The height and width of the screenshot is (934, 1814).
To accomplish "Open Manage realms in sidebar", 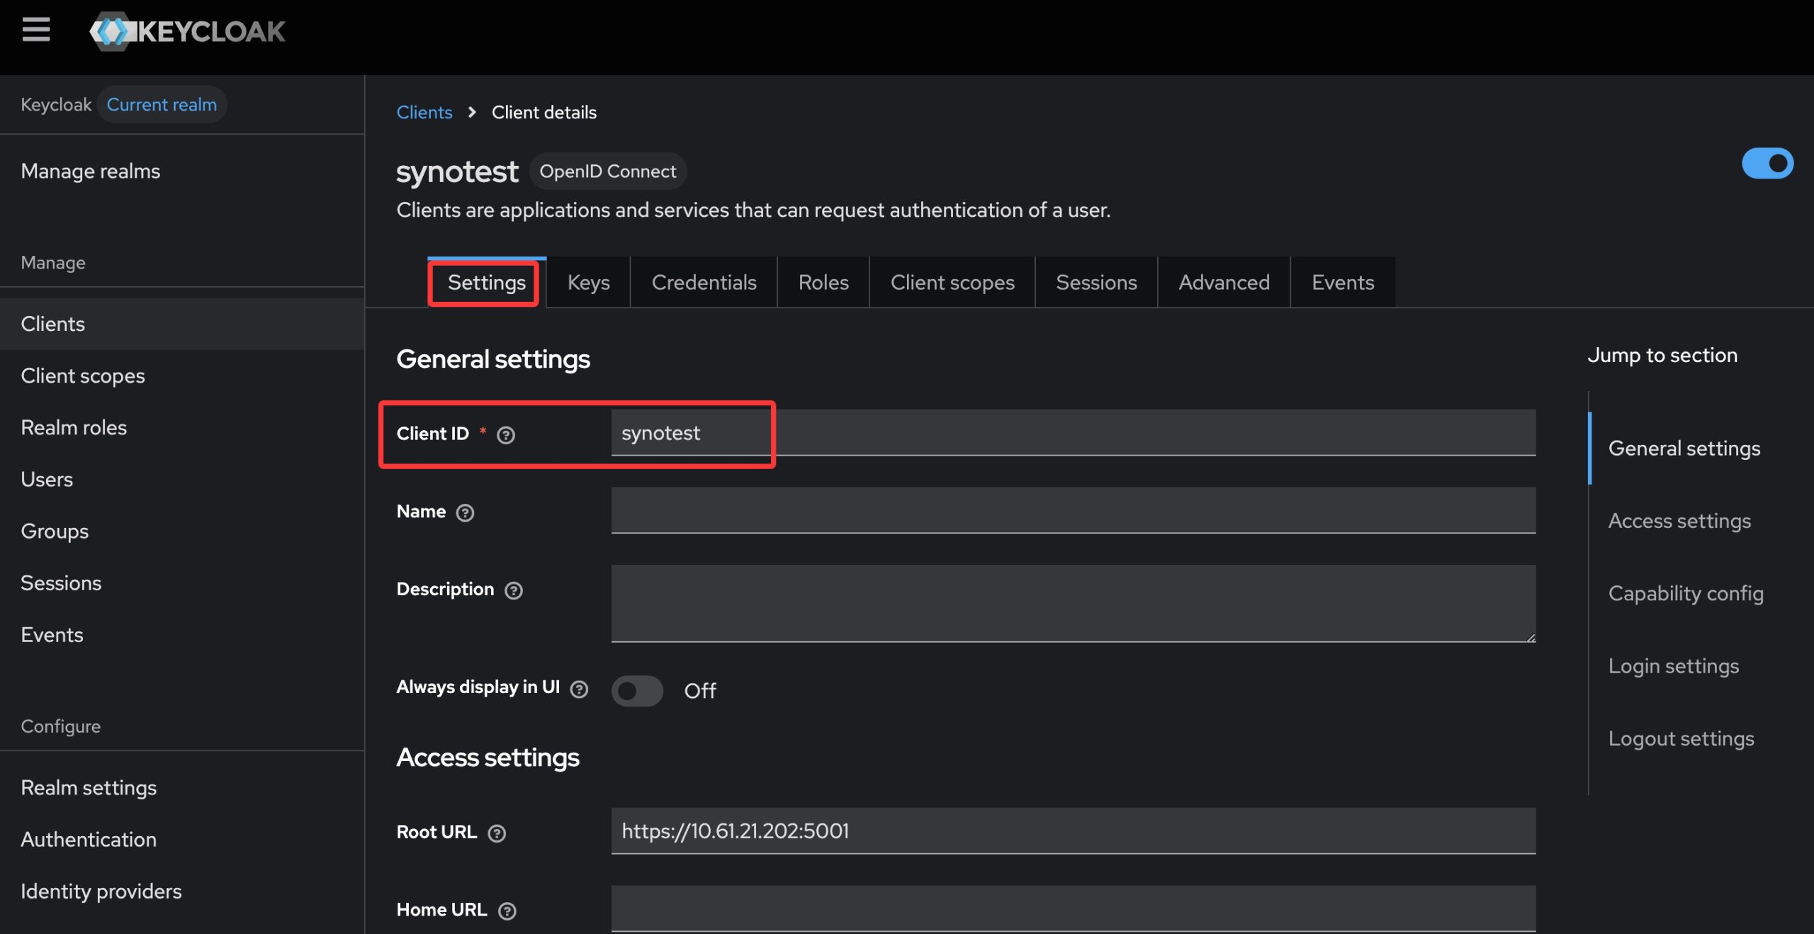I will pos(182,171).
